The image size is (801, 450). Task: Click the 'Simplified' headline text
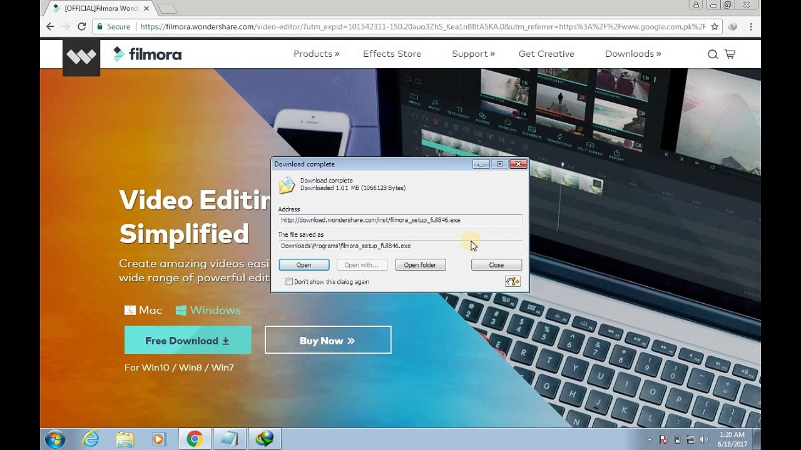click(184, 234)
